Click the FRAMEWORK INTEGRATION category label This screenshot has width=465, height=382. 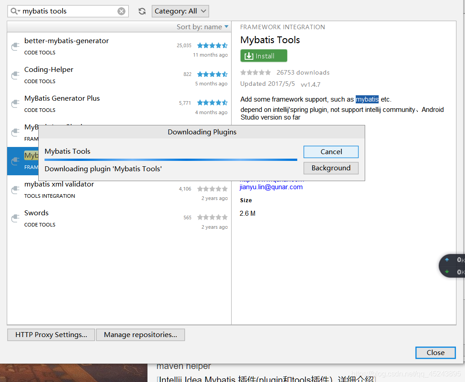click(x=282, y=27)
